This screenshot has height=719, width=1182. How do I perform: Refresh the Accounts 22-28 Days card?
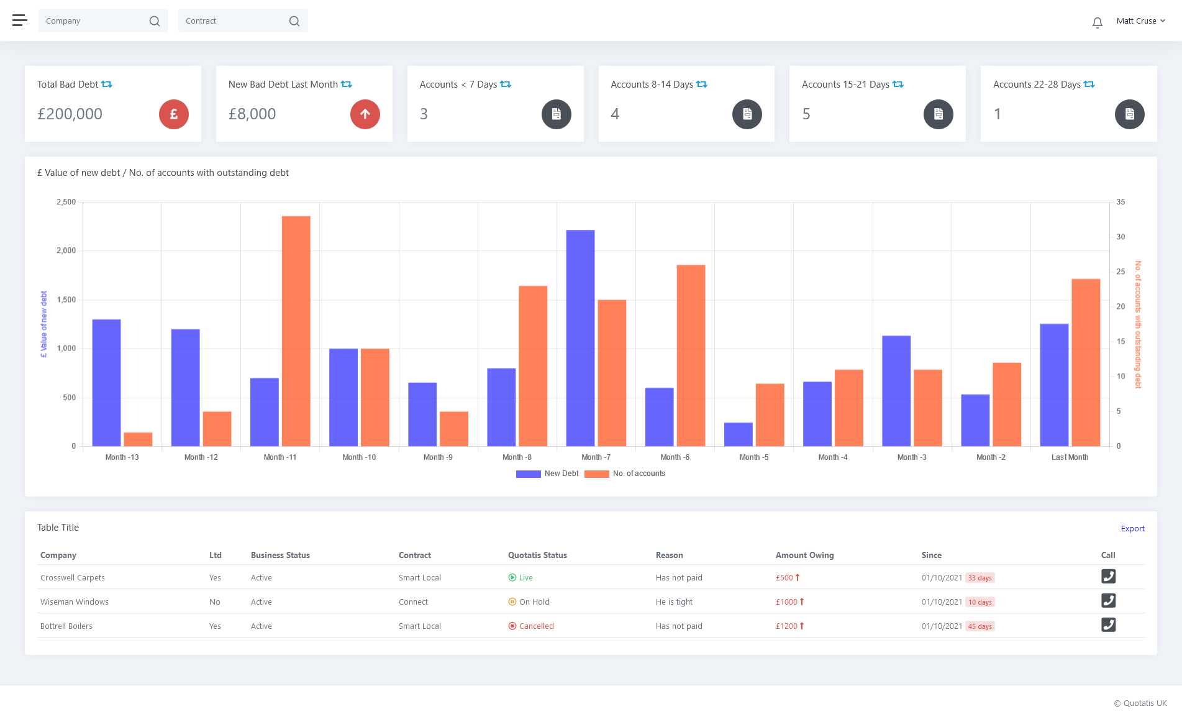pyautogui.click(x=1089, y=85)
